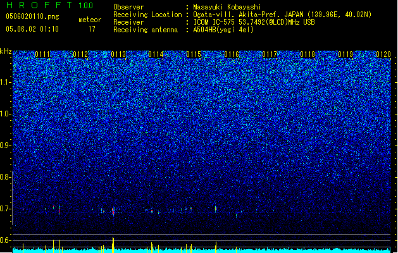The width and height of the screenshot is (398, 253).
Task: Click the 0.8 kHz axis label
Action: point(6,177)
